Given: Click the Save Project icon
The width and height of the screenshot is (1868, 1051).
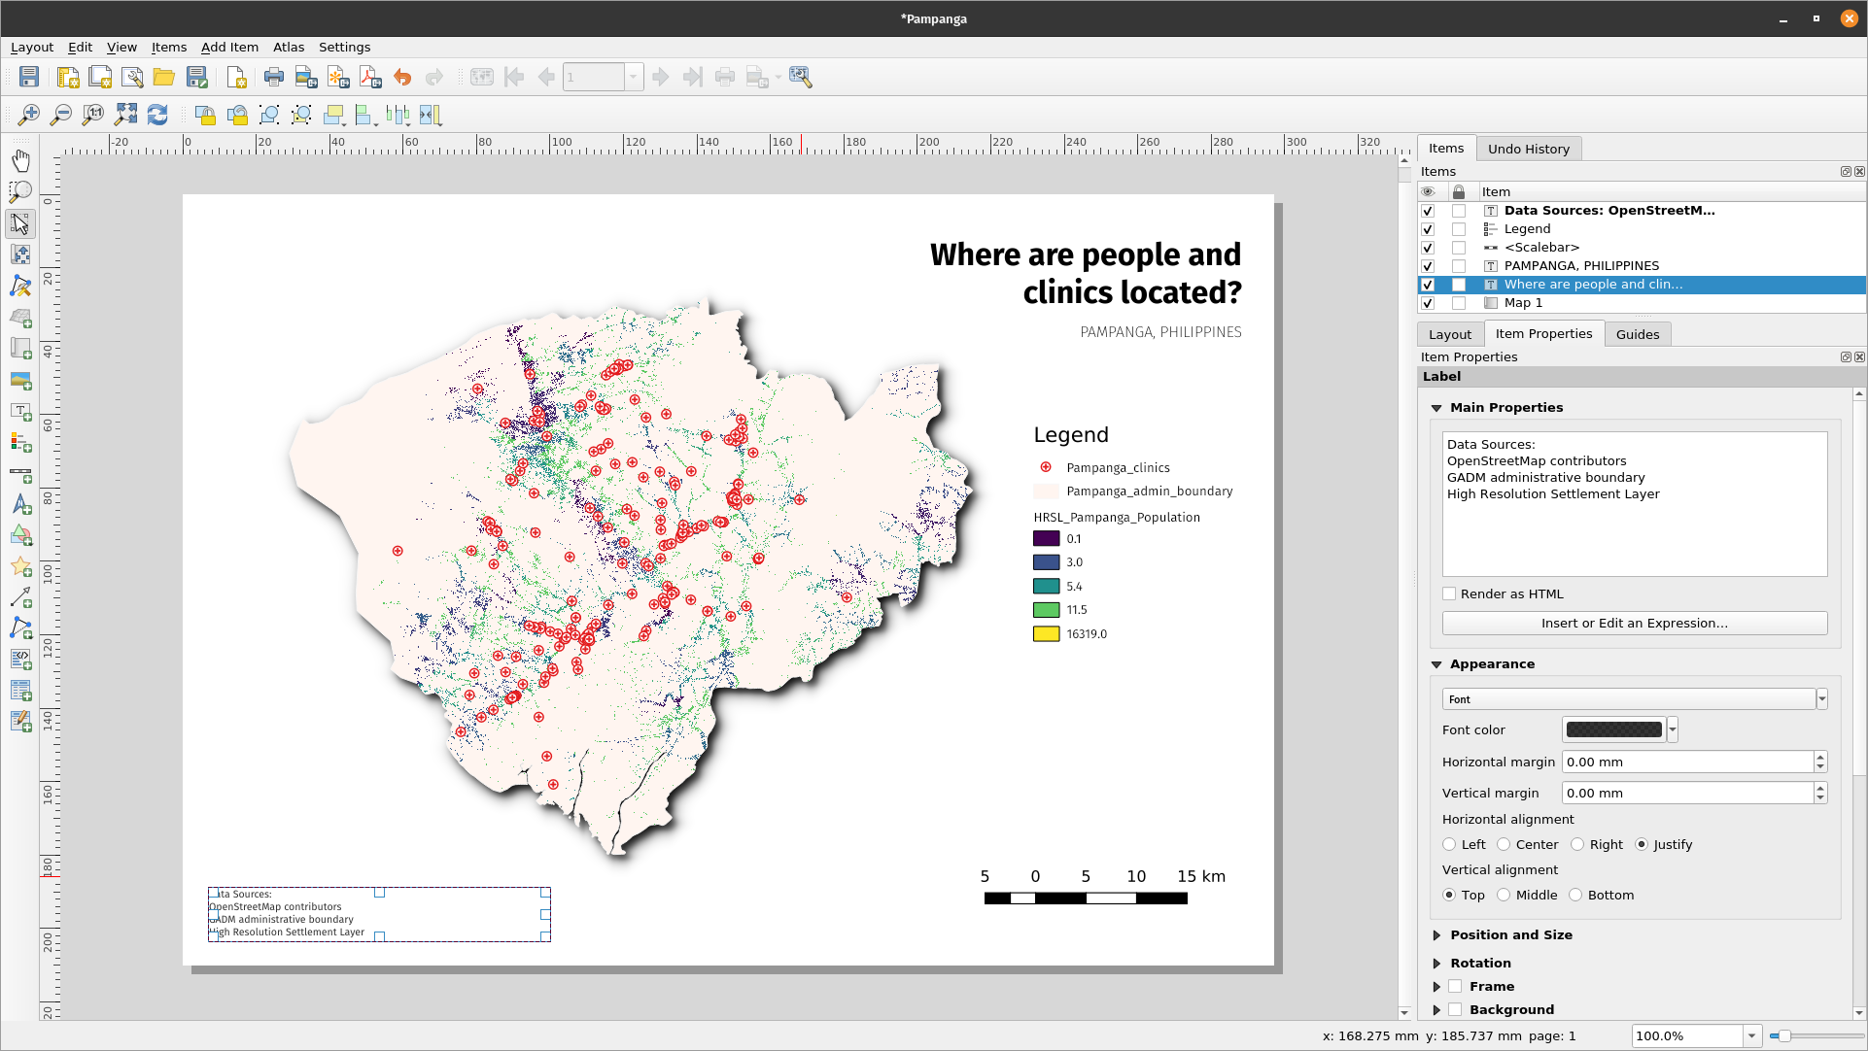Looking at the screenshot, I should 29,78.
